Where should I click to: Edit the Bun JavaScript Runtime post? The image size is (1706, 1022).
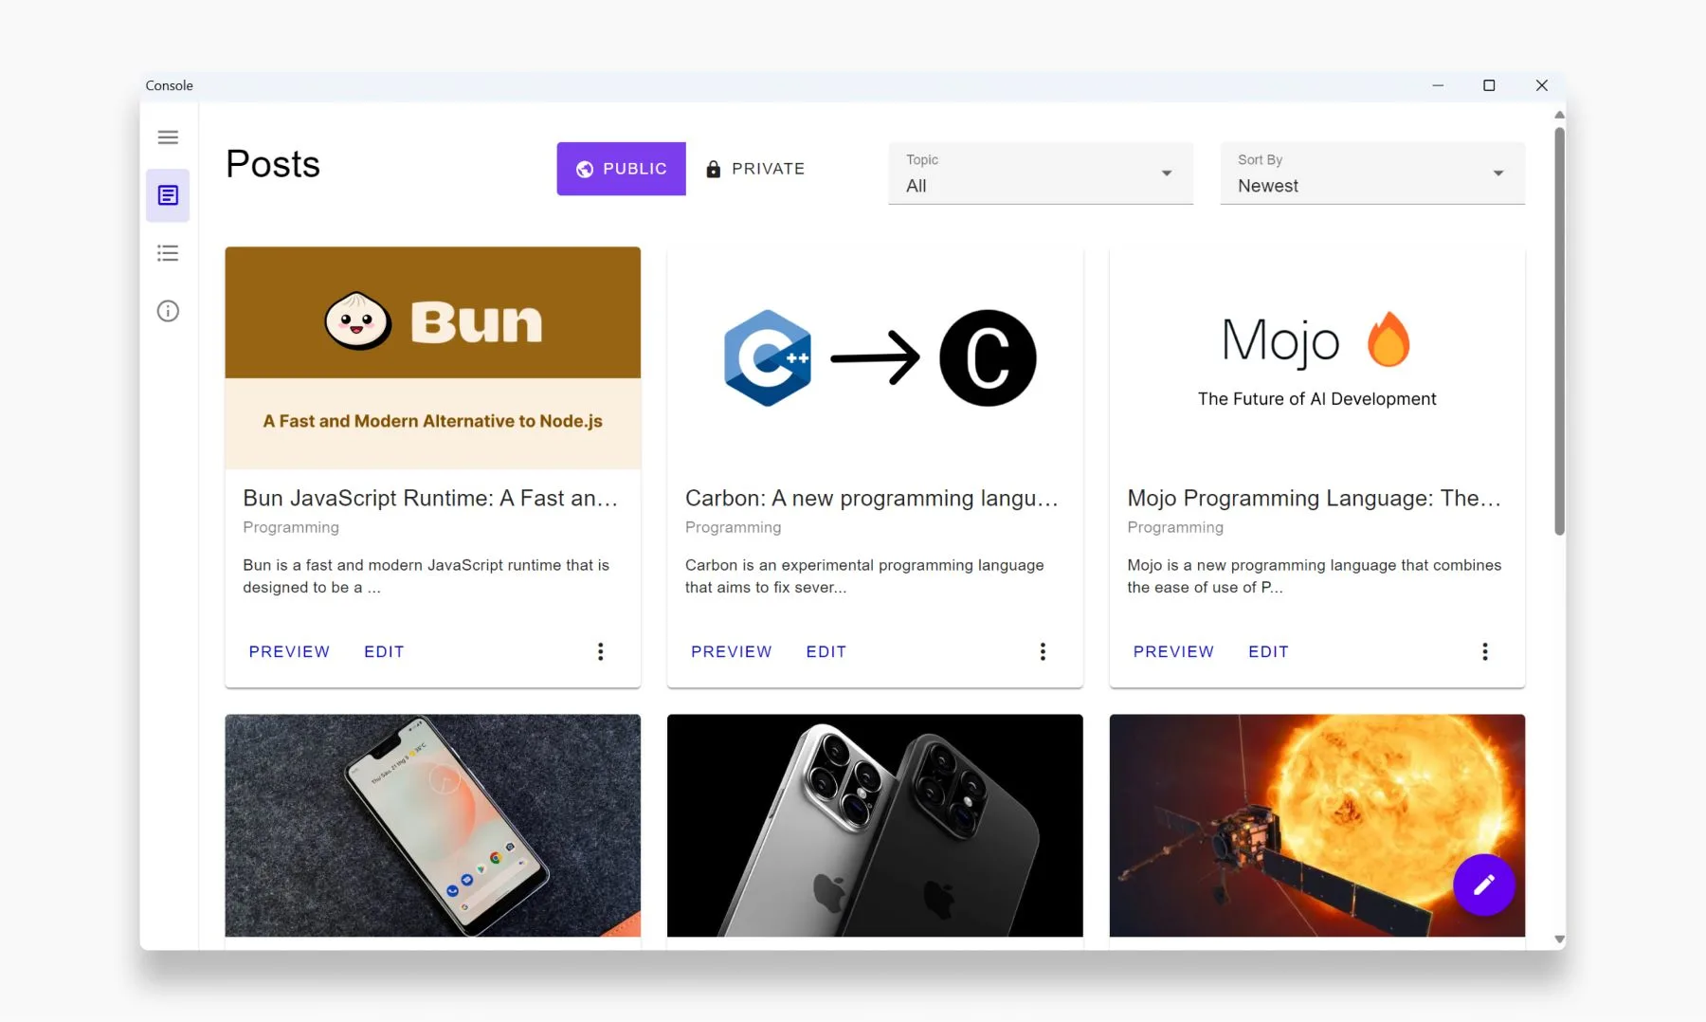pos(384,651)
